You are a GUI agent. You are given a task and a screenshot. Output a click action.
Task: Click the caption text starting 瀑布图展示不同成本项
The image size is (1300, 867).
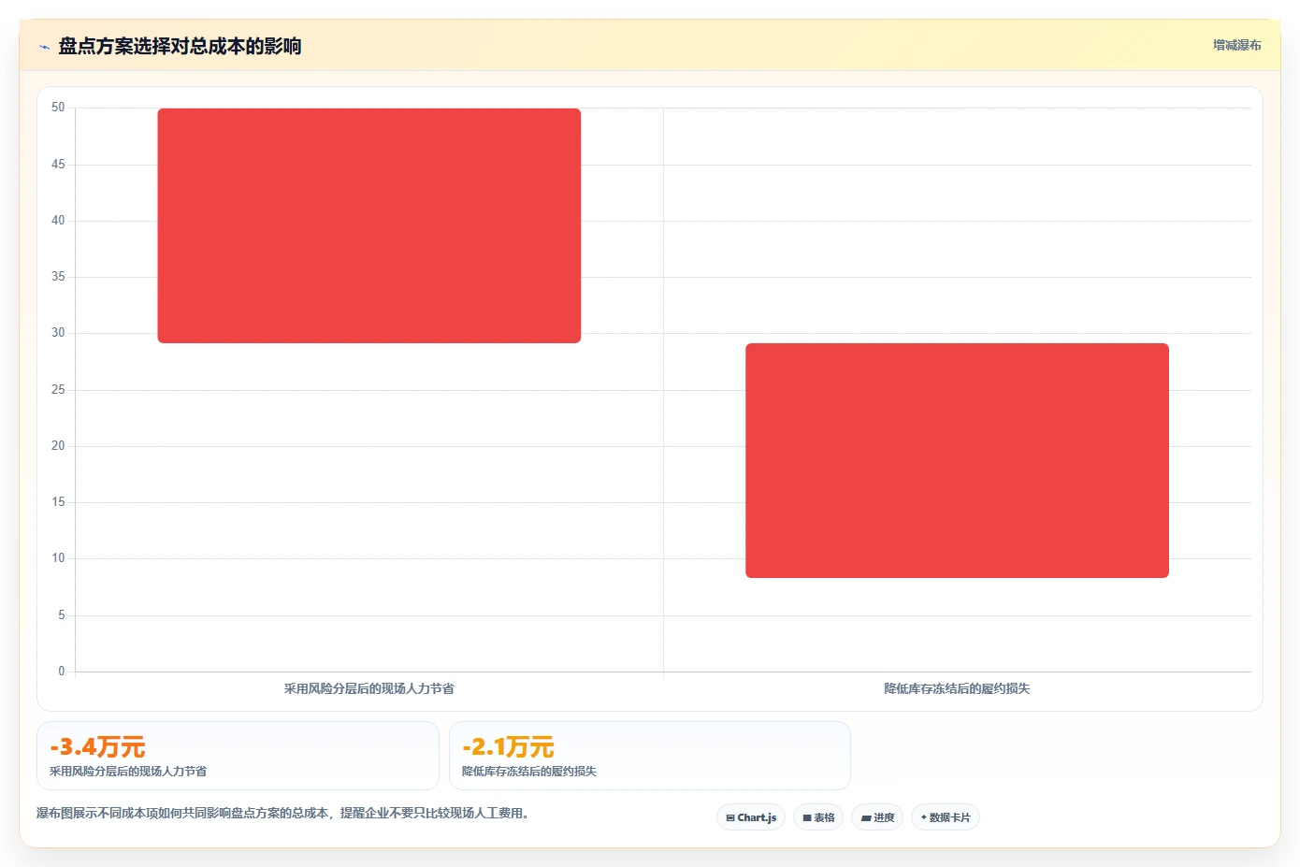pos(283,814)
